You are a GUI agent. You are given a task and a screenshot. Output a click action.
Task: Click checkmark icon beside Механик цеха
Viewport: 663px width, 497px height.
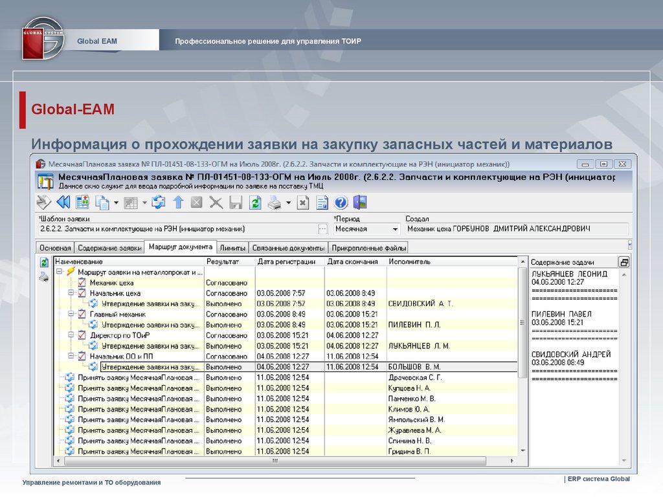coord(82,283)
